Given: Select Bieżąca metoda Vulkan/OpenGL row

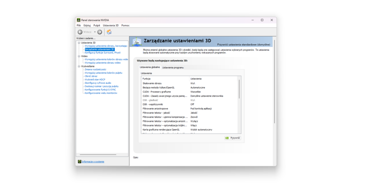Looking at the screenshot, I should tap(190, 88).
